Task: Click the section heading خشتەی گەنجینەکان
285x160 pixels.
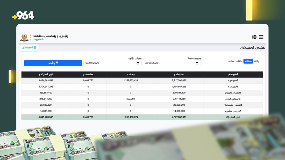Action: (x=252, y=48)
